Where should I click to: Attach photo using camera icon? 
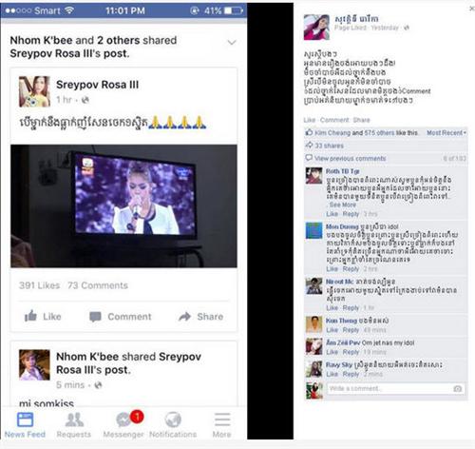(457, 389)
